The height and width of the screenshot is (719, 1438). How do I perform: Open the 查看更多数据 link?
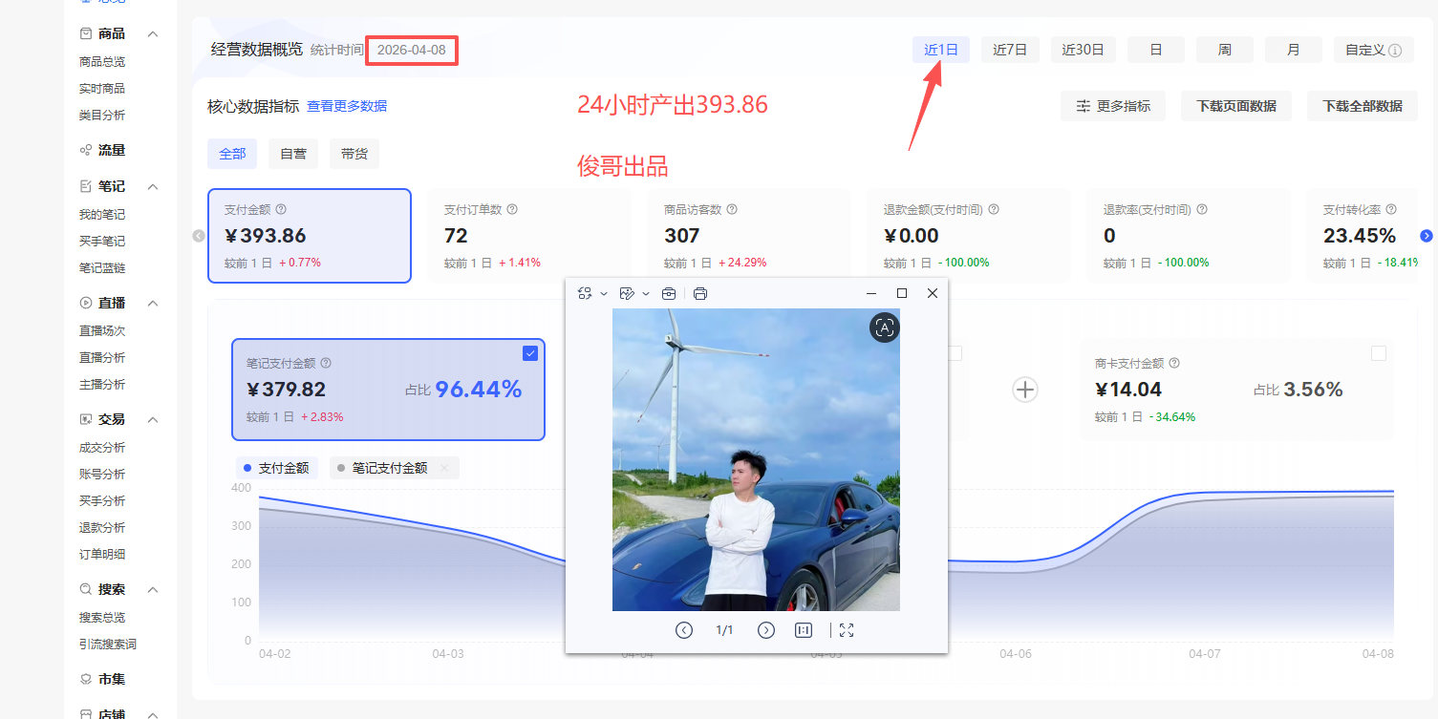click(x=347, y=105)
